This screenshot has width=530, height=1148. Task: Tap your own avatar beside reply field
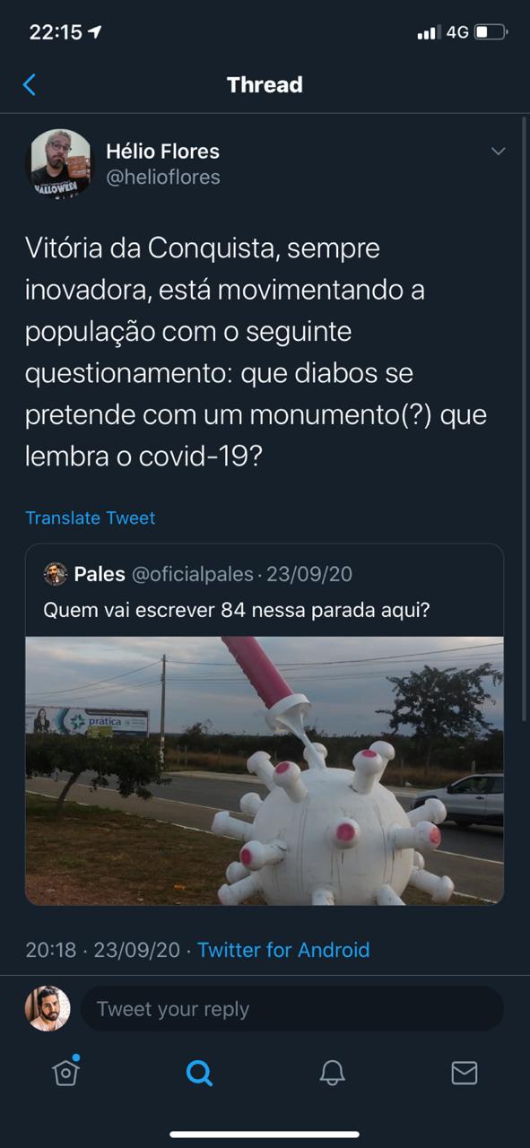pos(48,1009)
